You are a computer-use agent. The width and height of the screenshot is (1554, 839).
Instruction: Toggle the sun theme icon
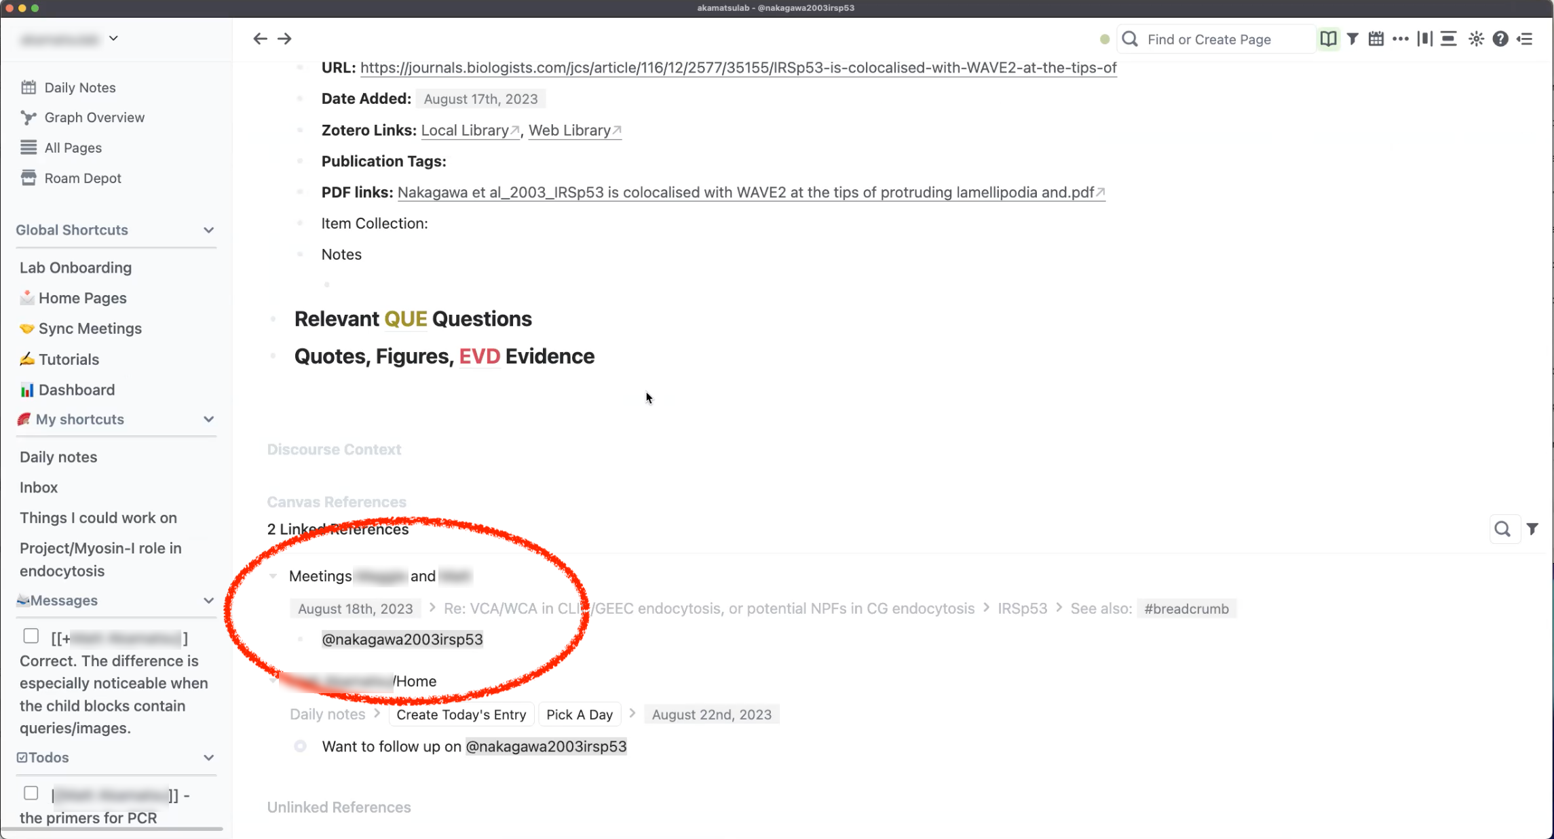1476,39
